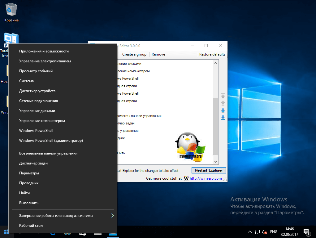Open Windows PowerShell (администратор) entry

click(x=51, y=141)
